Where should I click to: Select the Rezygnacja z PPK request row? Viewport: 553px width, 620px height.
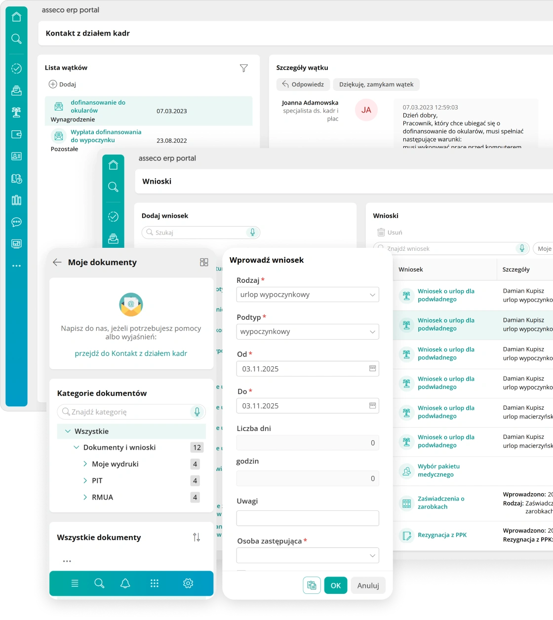pos(442,535)
